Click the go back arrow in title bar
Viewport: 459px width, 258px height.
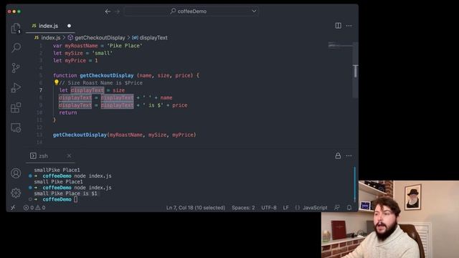[108, 11]
